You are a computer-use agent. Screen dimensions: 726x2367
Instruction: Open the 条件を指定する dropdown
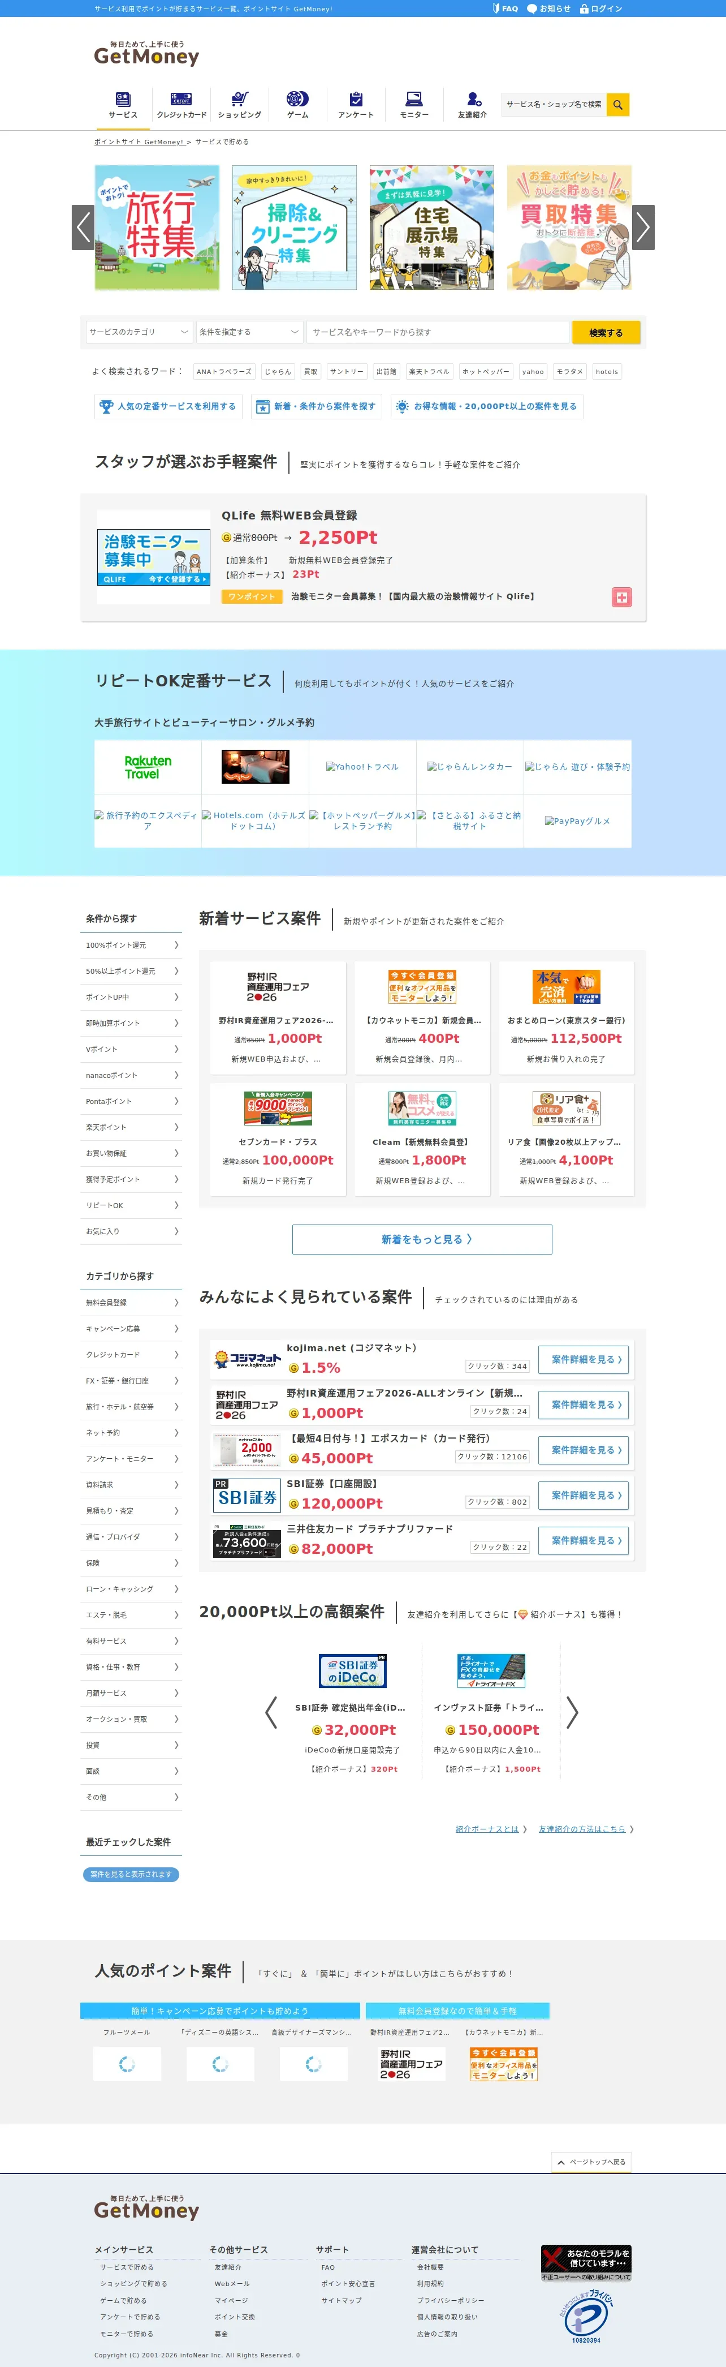250,333
